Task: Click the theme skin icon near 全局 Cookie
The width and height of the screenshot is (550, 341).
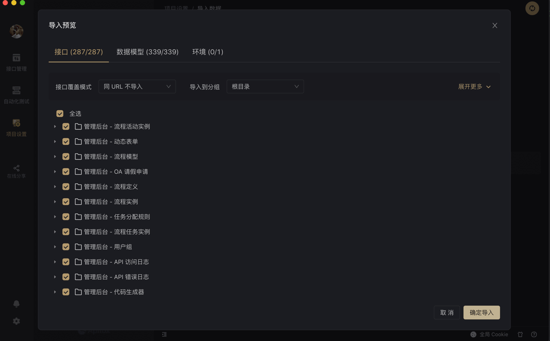Action: tap(520, 334)
